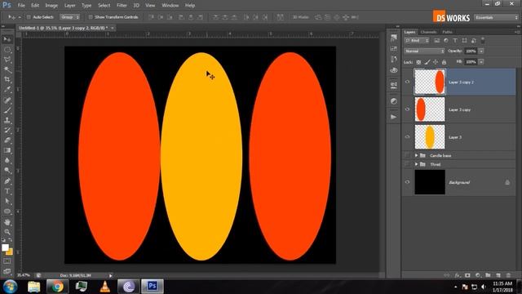Screen dimensions: 522x294
Task: Show the Candle base group visibility
Action: (407, 155)
